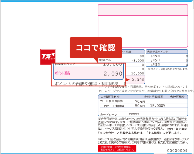Image resolution: width=194 pixels, height=154 pixels.
Task: Click the red arrow pointing to 2,090
Action: point(128,80)
